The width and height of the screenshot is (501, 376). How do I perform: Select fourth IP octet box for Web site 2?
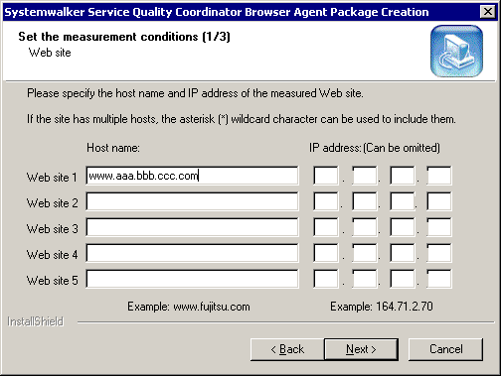(x=439, y=201)
